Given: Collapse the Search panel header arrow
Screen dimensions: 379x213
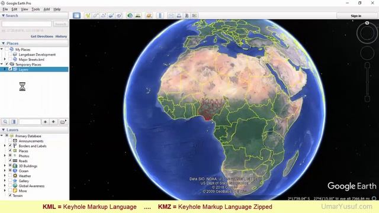Looking at the screenshot, I should coord(3,15).
